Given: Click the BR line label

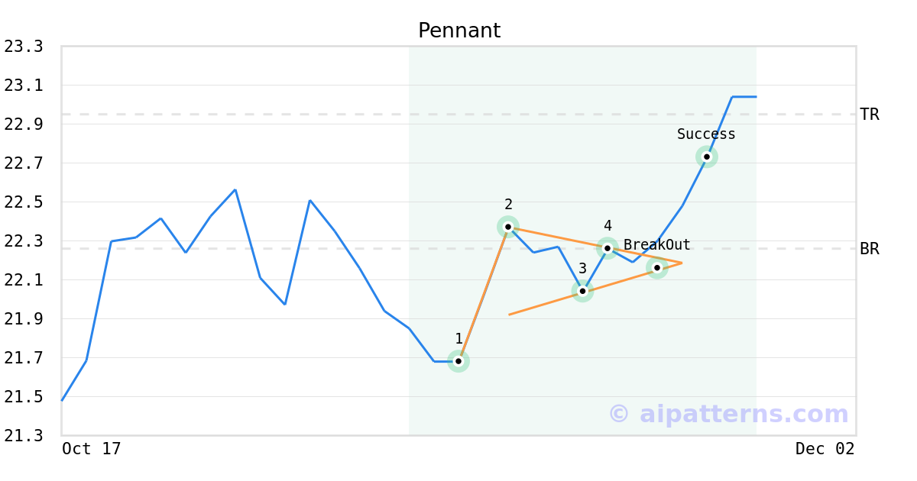Looking at the screenshot, I should (870, 249).
